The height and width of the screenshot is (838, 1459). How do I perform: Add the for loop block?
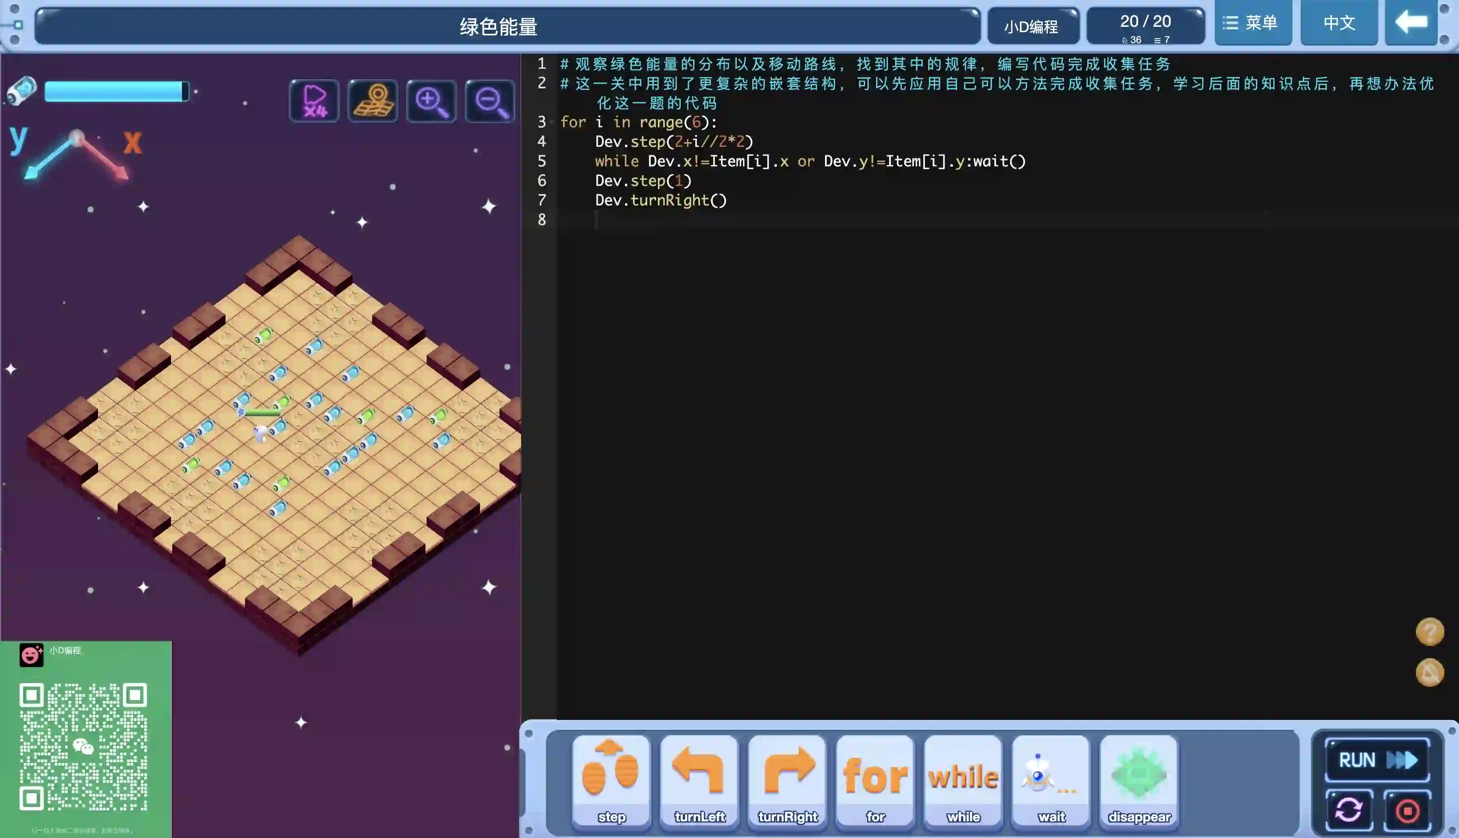(x=875, y=780)
